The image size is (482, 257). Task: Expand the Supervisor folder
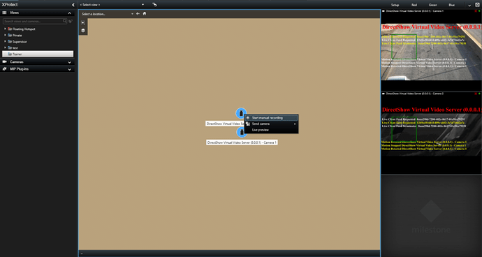coord(5,41)
